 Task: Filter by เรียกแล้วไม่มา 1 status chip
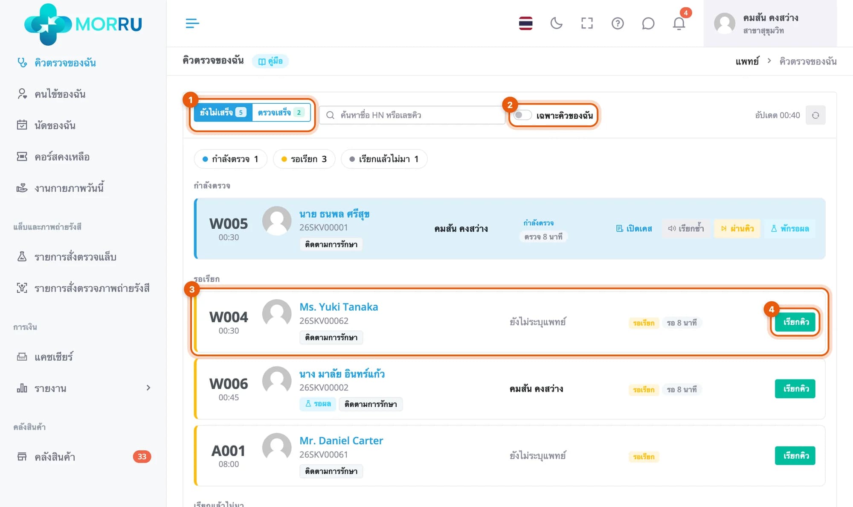[x=384, y=159]
